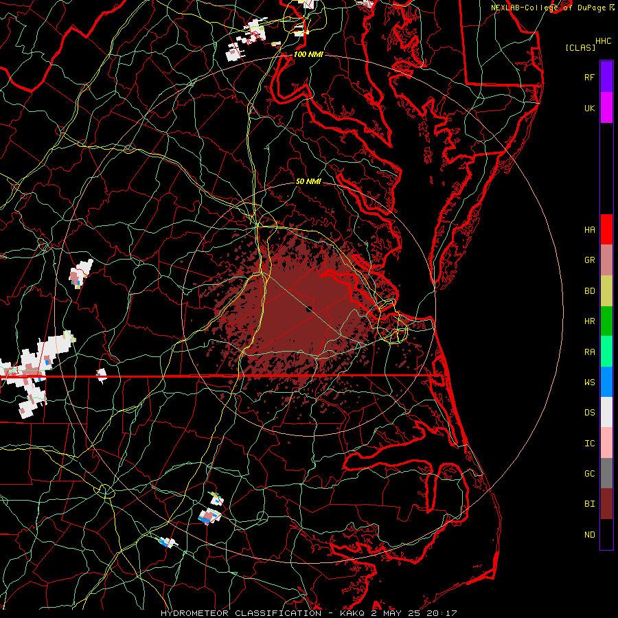The height and width of the screenshot is (618, 618).
Task: Click the HR dark green legend swatch
Action: click(x=606, y=321)
